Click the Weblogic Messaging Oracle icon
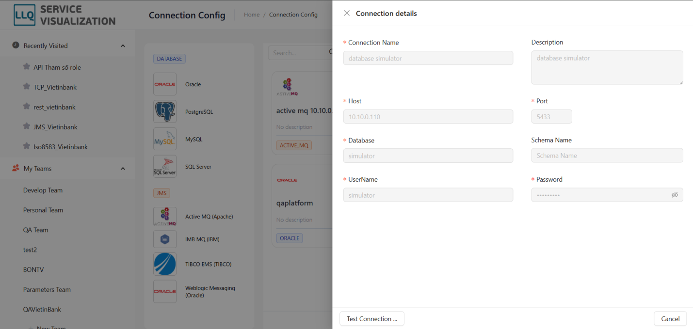693x329 pixels. click(x=165, y=292)
